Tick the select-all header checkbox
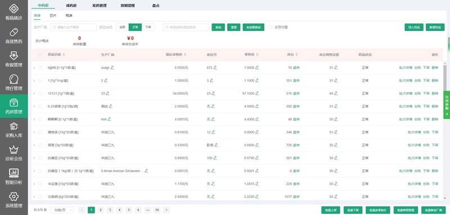The height and width of the screenshot is (215, 450). [x=40, y=55]
